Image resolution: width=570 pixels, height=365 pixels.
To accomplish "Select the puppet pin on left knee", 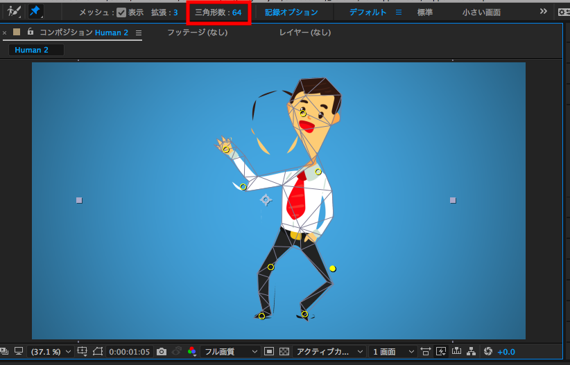I will (270, 267).
